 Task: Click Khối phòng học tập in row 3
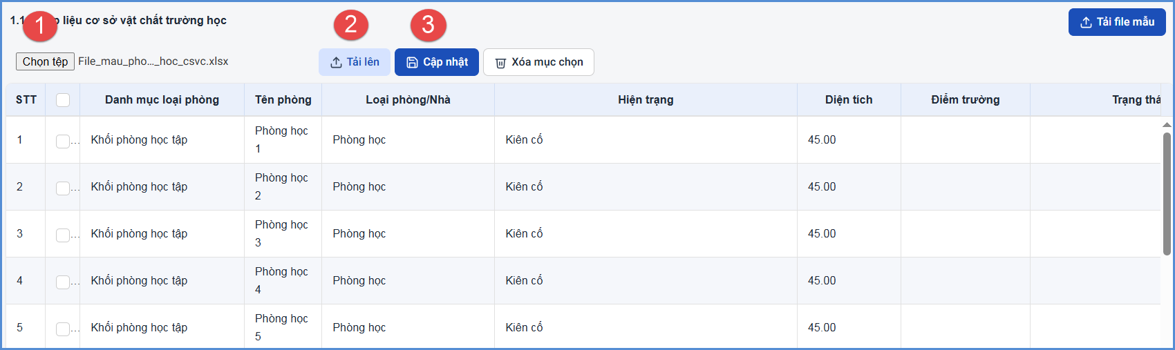point(139,234)
